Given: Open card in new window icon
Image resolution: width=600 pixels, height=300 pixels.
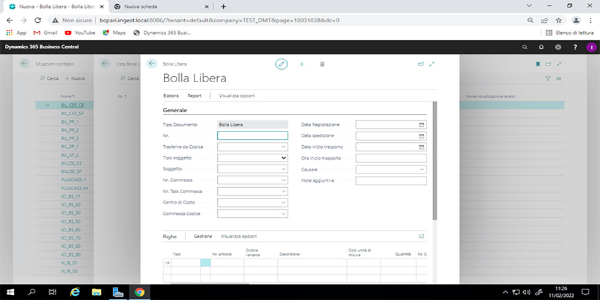Looking at the screenshot, I should pos(421,64).
